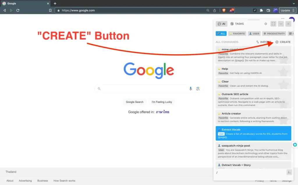The height and width of the screenshot is (185, 298).
Task: Open the Dxtract Vocab + Story command
Action: coord(253,165)
